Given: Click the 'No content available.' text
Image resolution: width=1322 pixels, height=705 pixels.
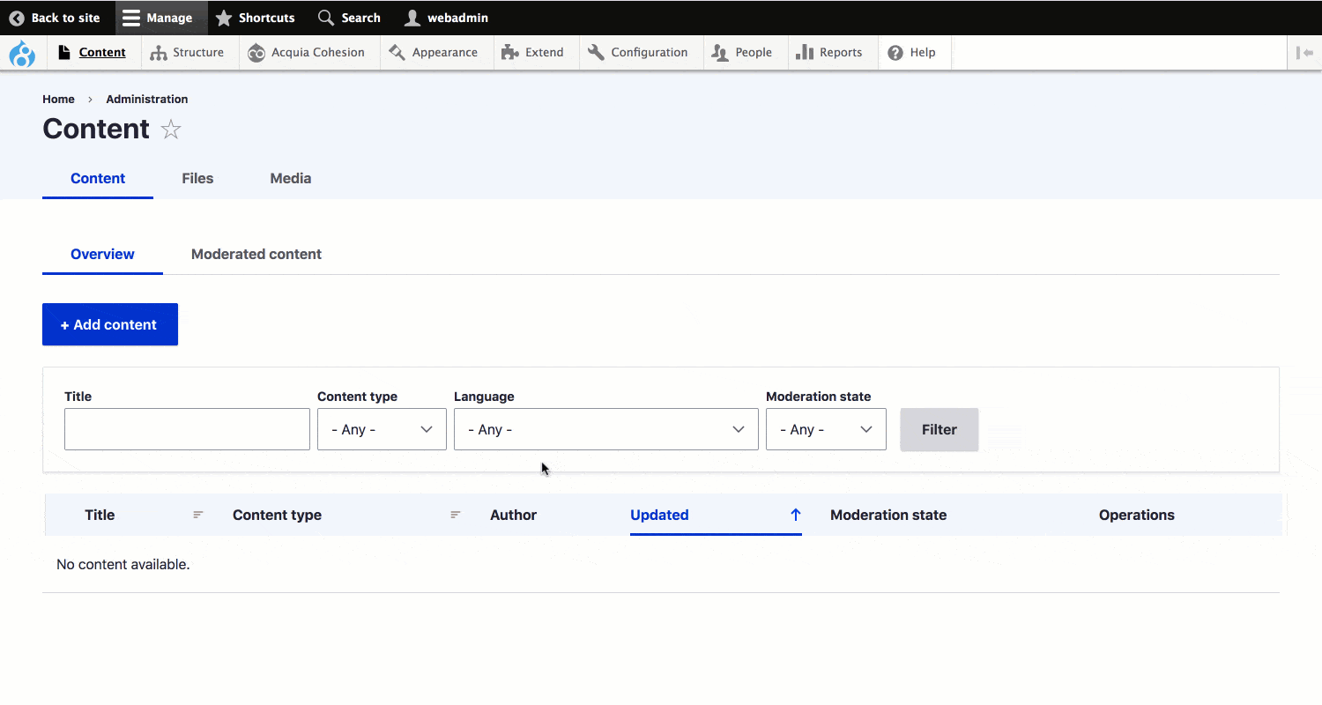Looking at the screenshot, I should click(x=123, y=564).
